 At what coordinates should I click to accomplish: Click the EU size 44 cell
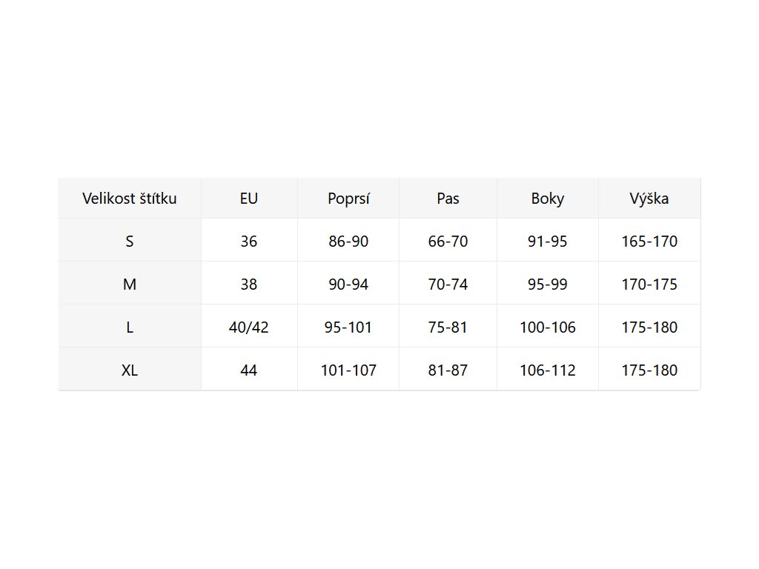(249, 370)
